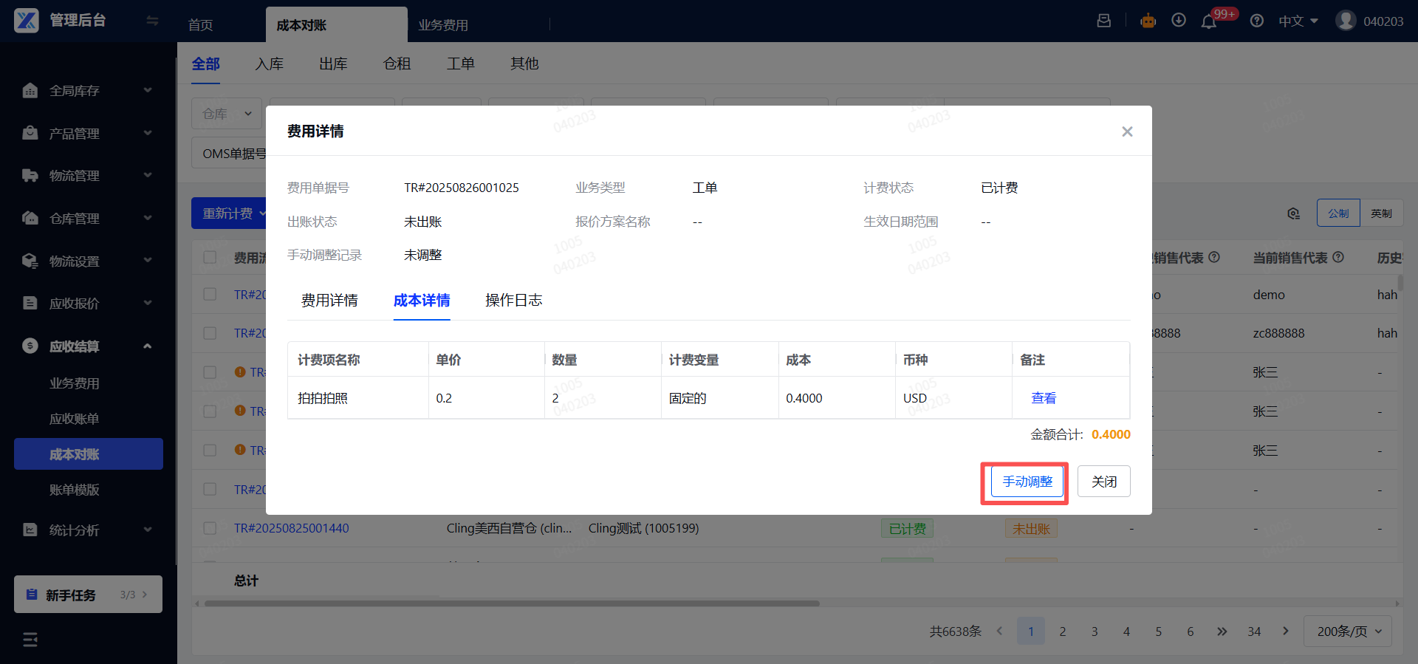Click the 重新计费 button
Screen dimensions: 1418x664
tap(228, 213)
